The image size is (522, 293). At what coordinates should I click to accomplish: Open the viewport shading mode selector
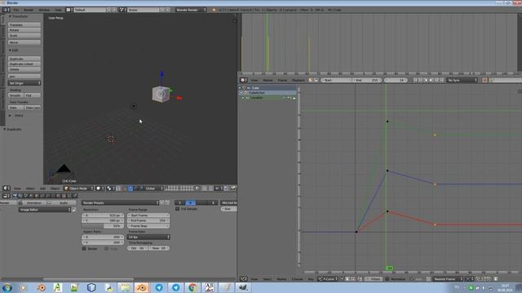click(x=100, y=188)
